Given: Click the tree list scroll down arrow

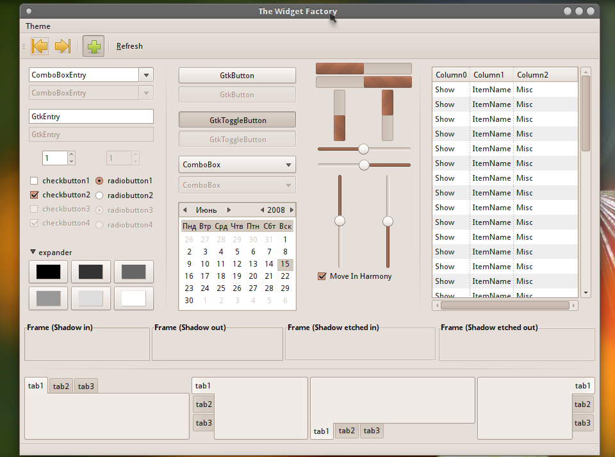Looking at the screenshot, I should click(586, 293).
